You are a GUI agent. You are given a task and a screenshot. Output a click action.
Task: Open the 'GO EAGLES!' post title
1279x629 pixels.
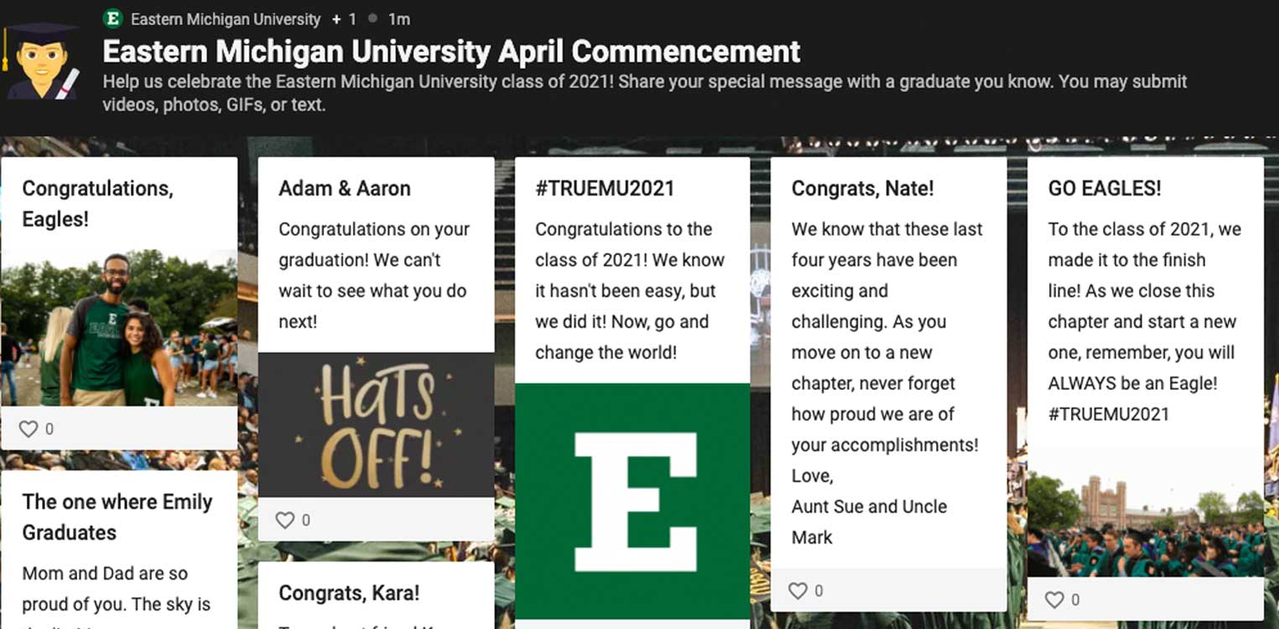click(1105, 188)
